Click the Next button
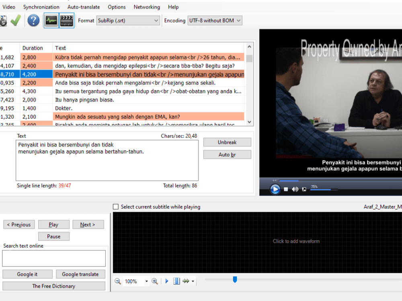402x301 pixels. click(x=88, y=224)
